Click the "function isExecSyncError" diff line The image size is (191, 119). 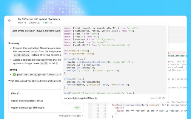coord(149,105)
